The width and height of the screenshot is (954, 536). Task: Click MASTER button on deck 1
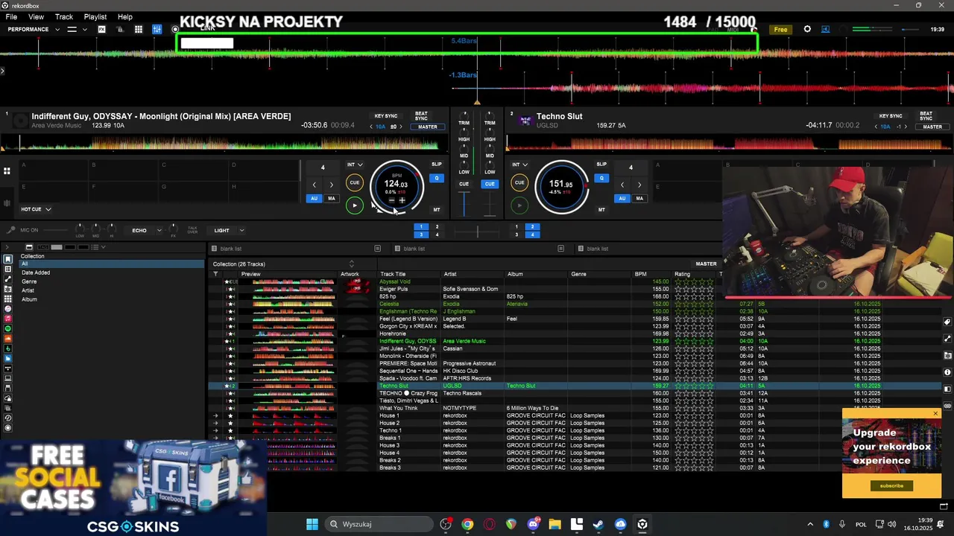click(428, 127)
